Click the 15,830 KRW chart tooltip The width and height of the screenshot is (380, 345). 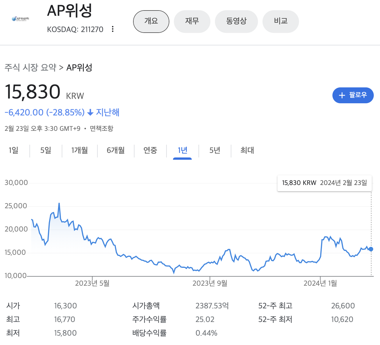pyautogui.click(x=325, y=183)
